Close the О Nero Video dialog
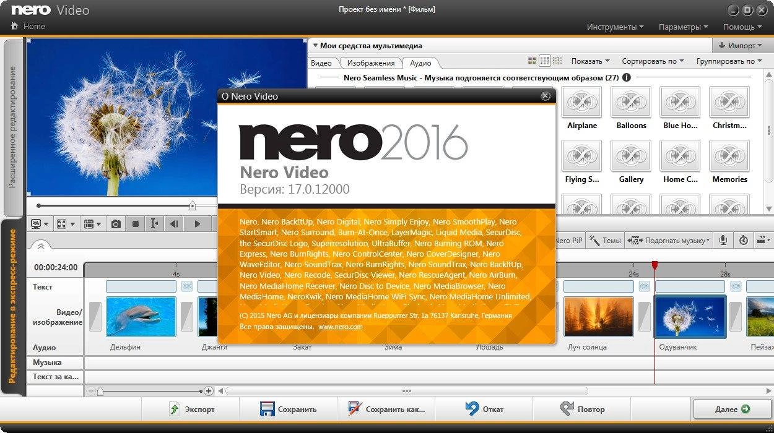The height and width of the screenshot is (433, 774). pyautogui.click(x=545, y=96)
